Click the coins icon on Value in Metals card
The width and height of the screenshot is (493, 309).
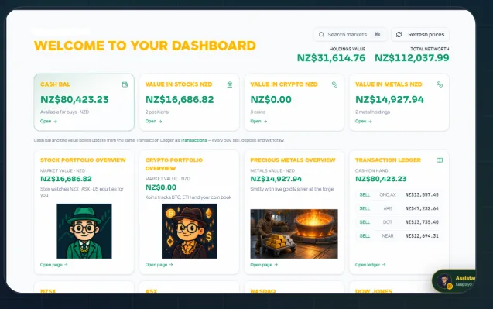[440, 84]
